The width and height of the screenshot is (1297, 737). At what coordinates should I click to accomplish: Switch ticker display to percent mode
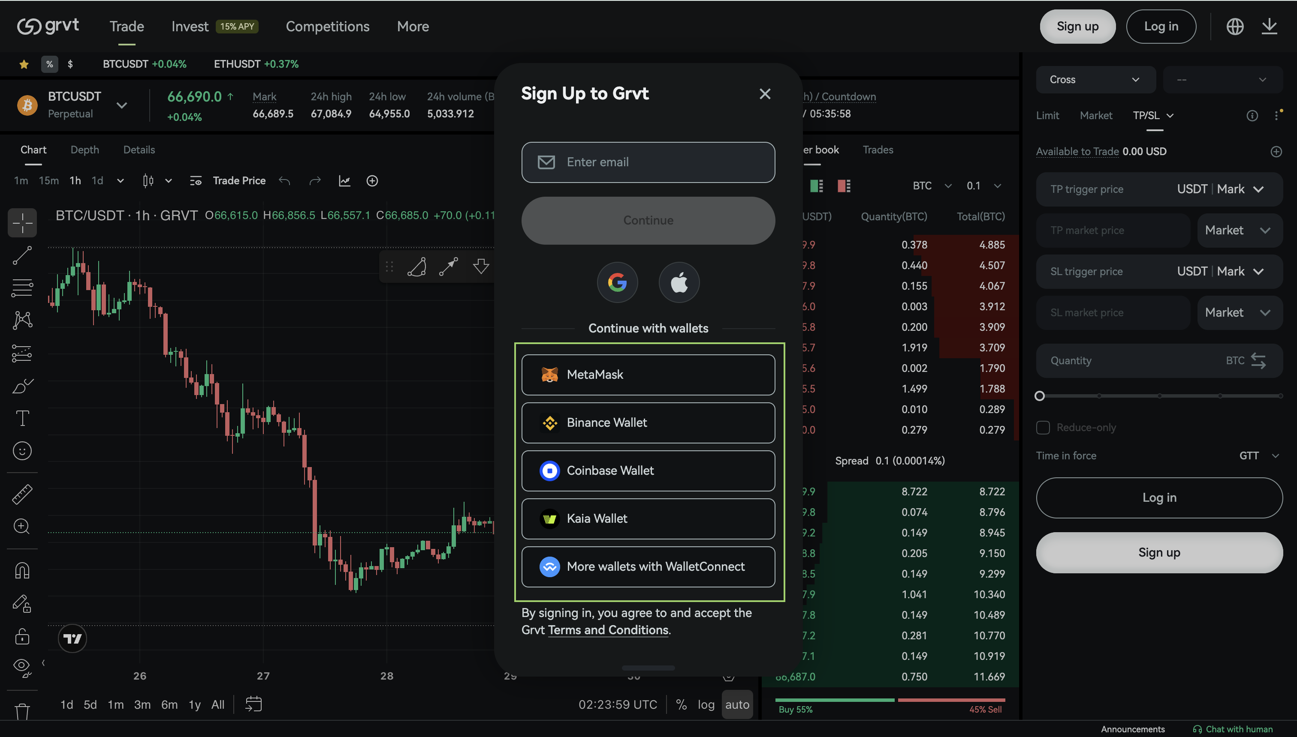coord(50,64)
